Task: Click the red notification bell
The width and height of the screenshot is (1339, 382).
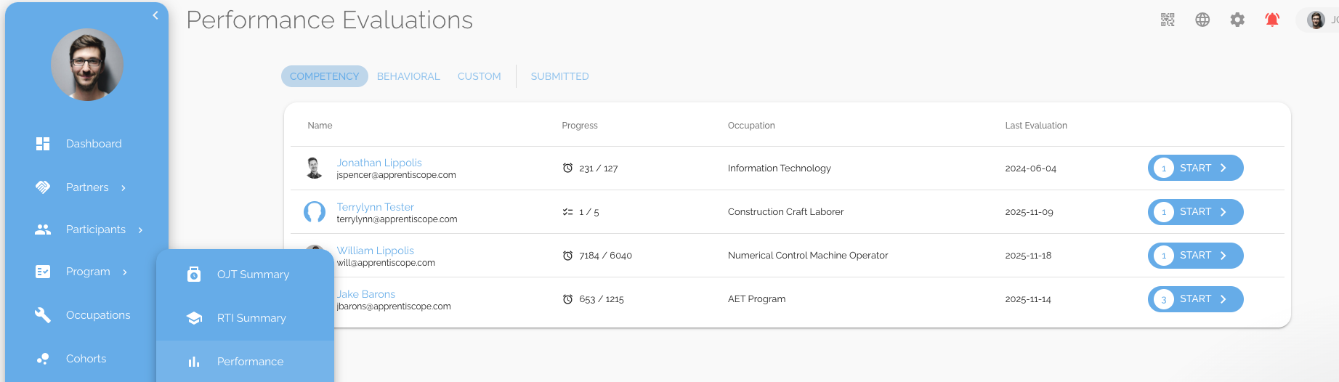Action: coord(1272,20)
